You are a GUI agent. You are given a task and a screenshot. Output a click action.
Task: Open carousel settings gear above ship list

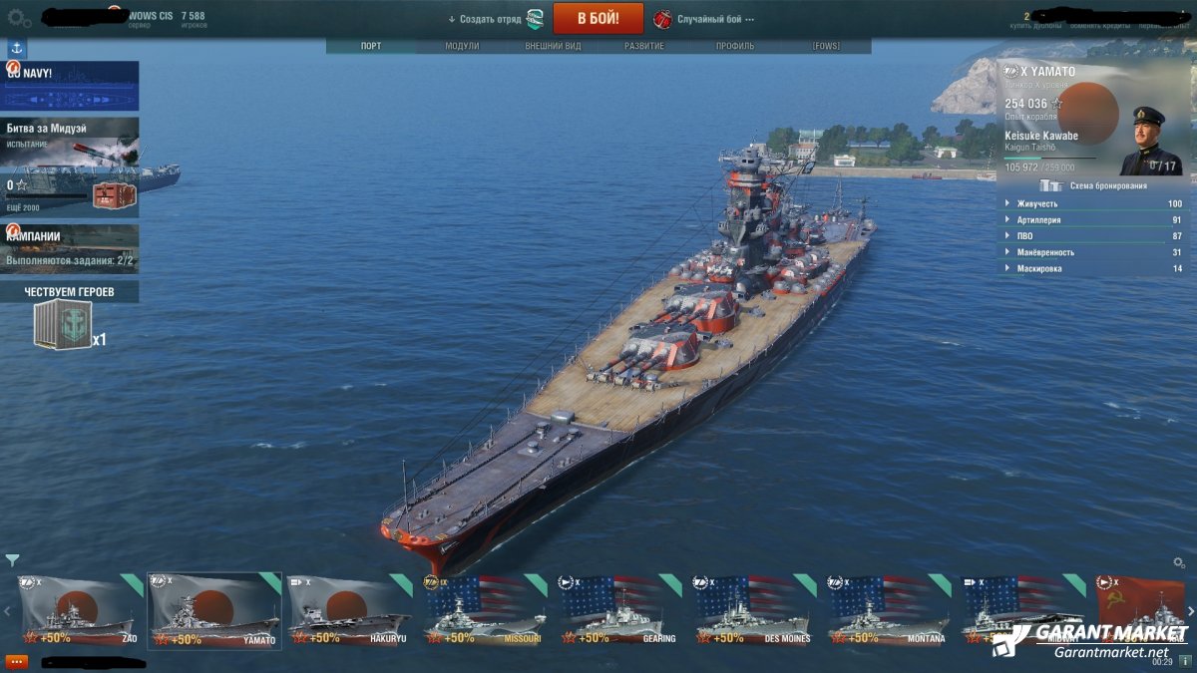(x=1179, y=563)
